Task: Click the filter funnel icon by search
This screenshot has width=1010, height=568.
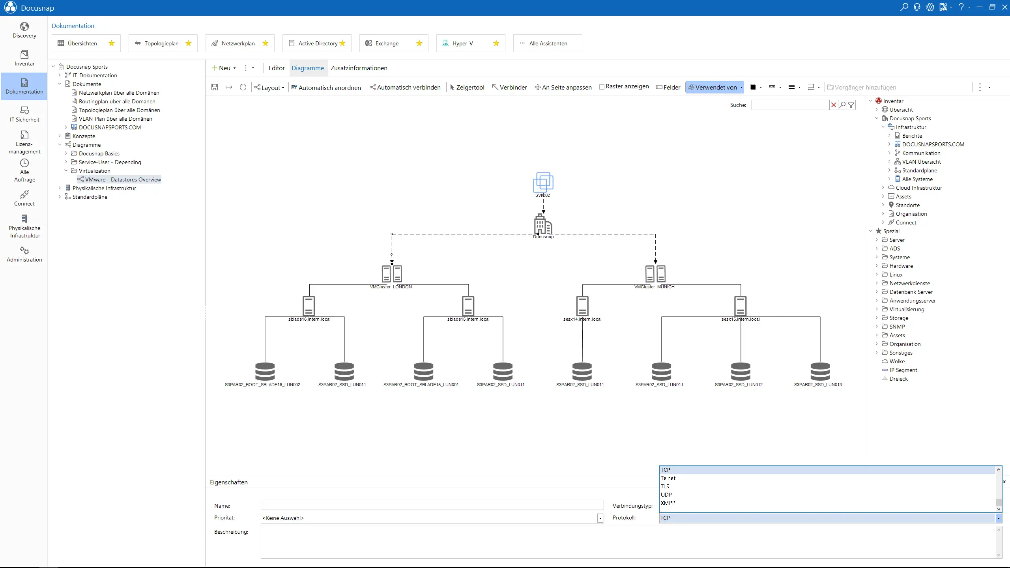Action: tap(851, 105)
